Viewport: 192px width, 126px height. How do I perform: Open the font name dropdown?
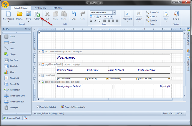pyautogui.click(x=114, y=13)
